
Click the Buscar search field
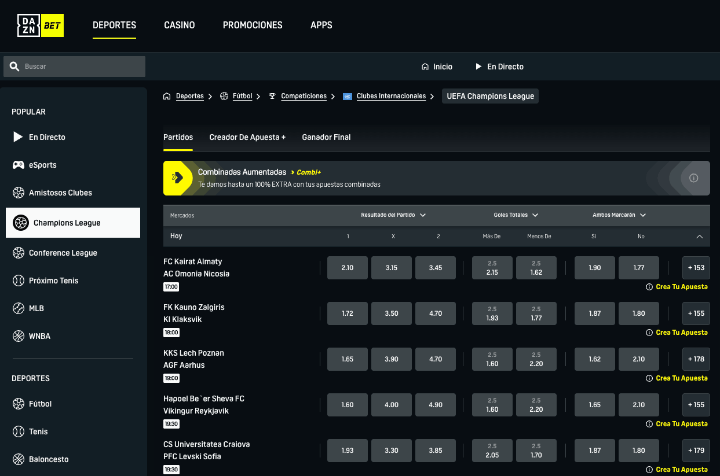click(74, 67)
